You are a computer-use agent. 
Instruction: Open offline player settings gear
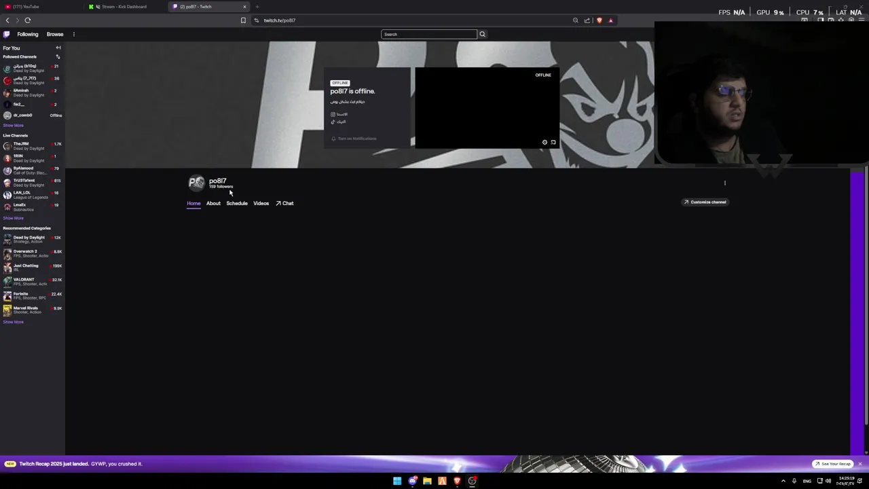click(x=544, y=143)
